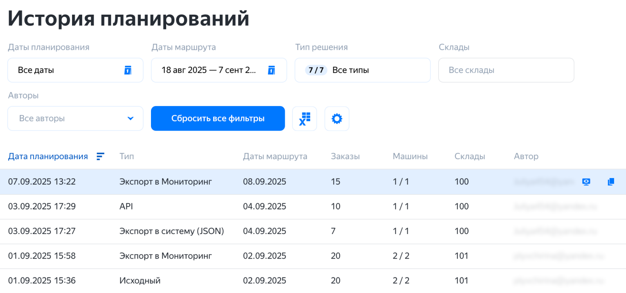Open table settings gear icon
626x293 pixels.
[x=337, y=119]
